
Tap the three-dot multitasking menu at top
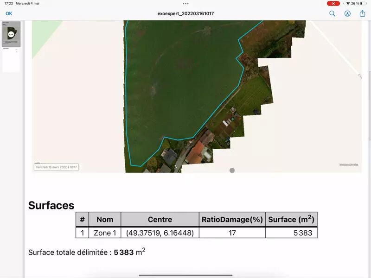pyautogui.click(x=186, y=4)
